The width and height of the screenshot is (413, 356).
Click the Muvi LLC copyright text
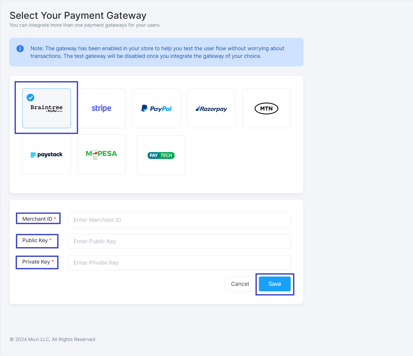point(52,339)
